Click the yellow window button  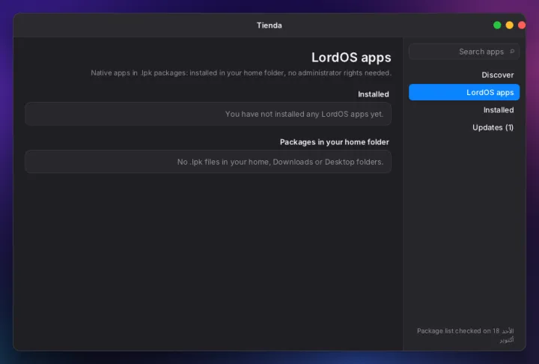click(509, 25)
